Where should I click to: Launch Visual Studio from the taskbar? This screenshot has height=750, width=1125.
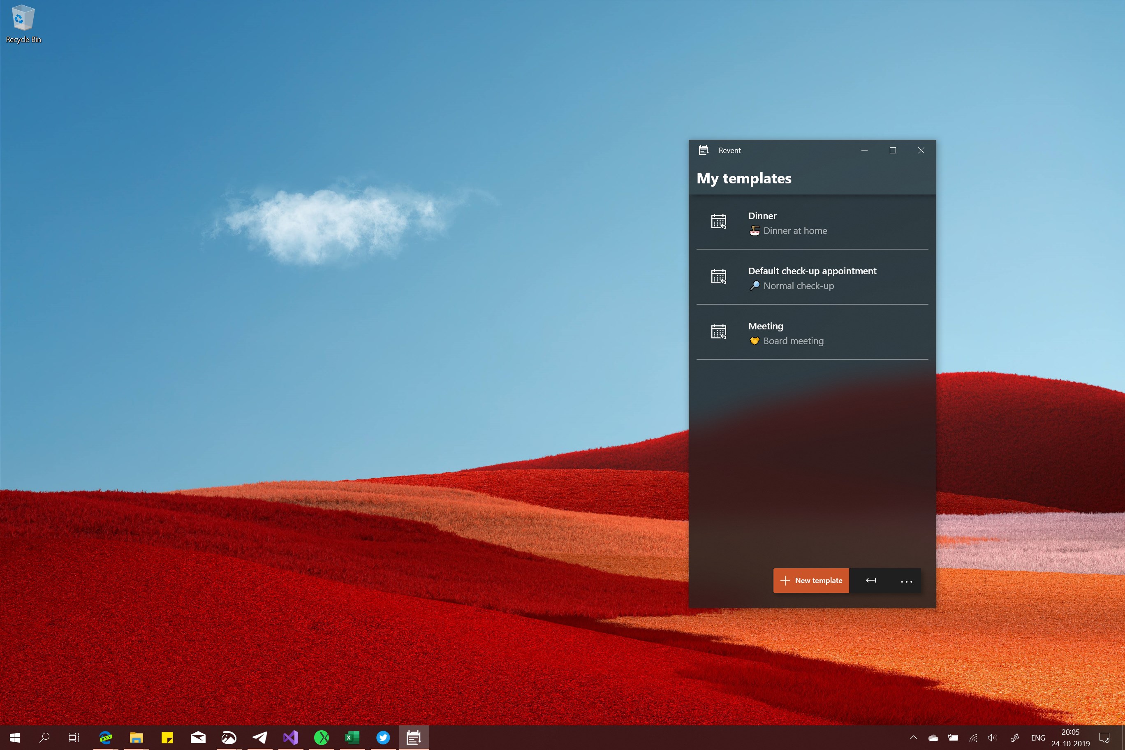click(290, 738)
